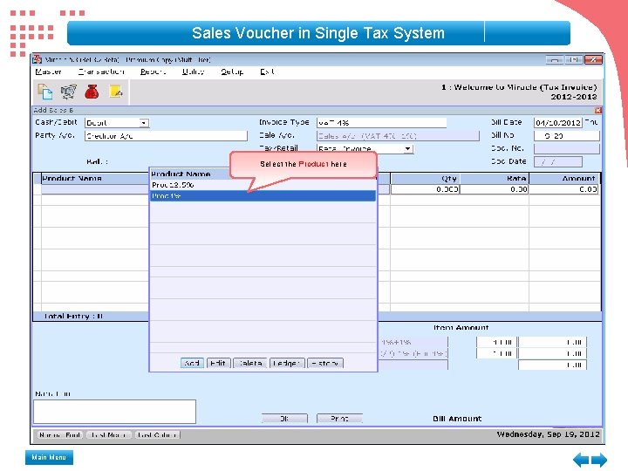This screenshot has width=628, height=471.
Task: Click the Amount cell in first row
Action: coord(563,189)
